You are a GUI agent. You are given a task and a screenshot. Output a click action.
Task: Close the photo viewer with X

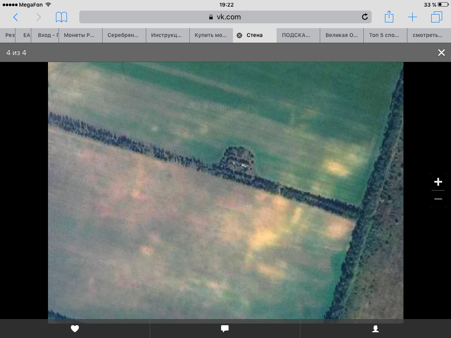441,53
